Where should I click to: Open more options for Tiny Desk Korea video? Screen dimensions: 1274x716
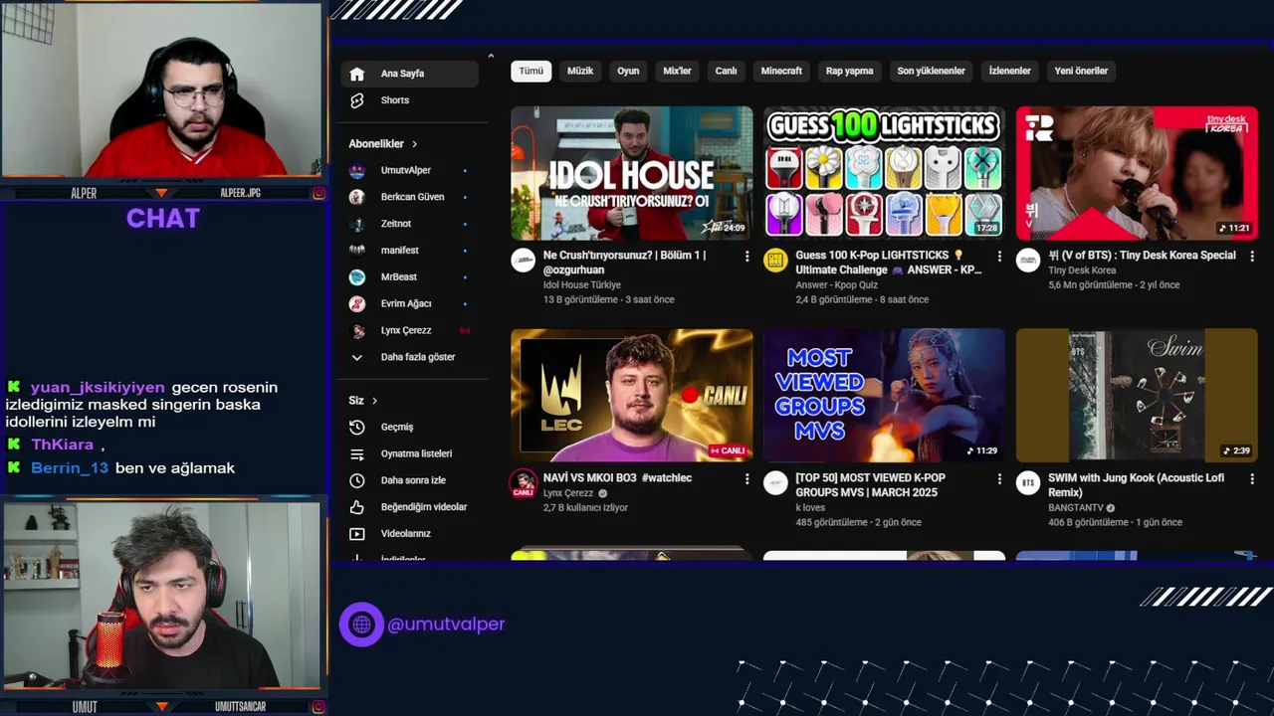point(1252,256)
